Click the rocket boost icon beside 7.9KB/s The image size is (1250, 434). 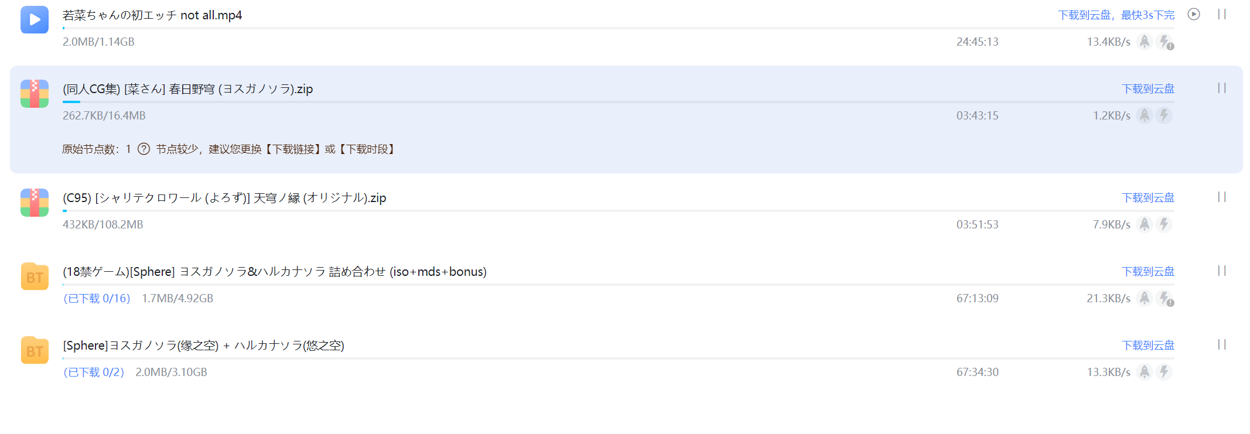[1144, 224]
